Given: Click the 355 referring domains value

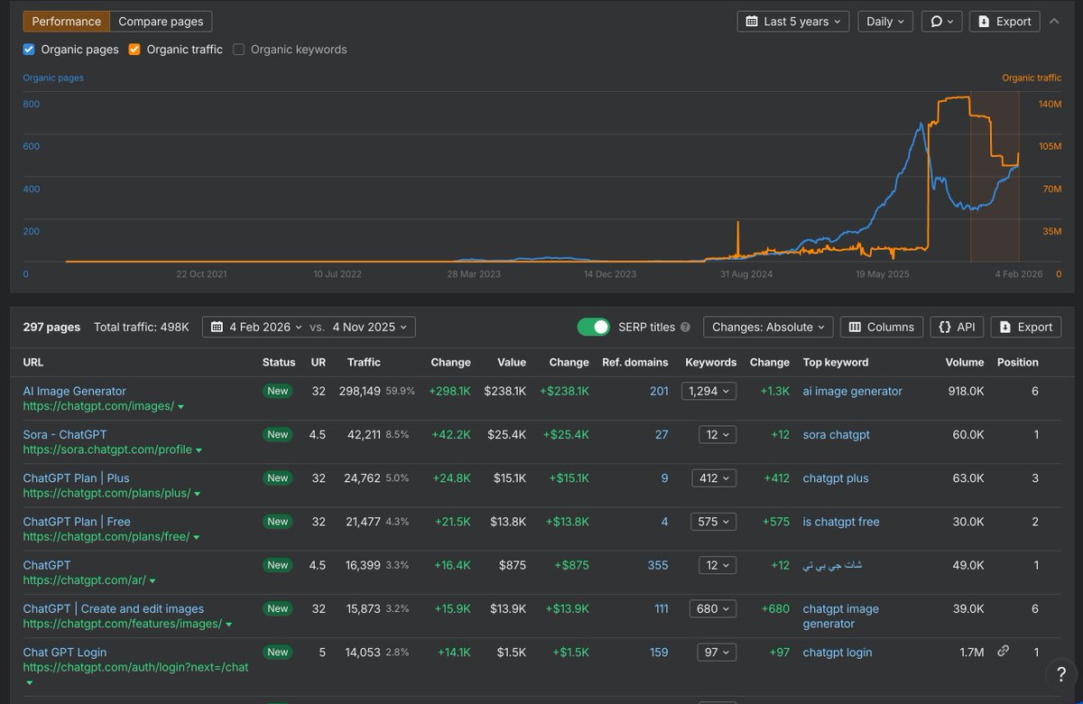Looking at the screenshot, I should tap(658, 565).
